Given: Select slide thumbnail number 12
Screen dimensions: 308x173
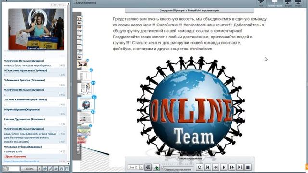Looking at the screenshot, I should (x=85, y=88).
